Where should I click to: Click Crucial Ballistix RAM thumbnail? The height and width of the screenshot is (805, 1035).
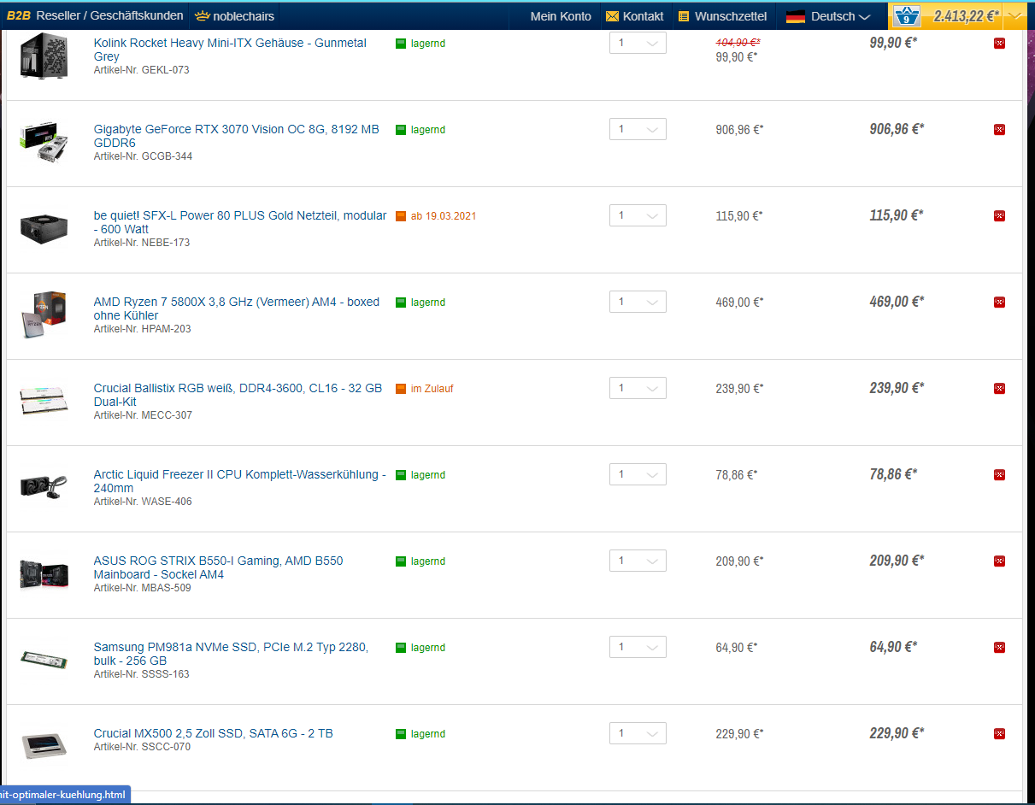pos(44,401)
